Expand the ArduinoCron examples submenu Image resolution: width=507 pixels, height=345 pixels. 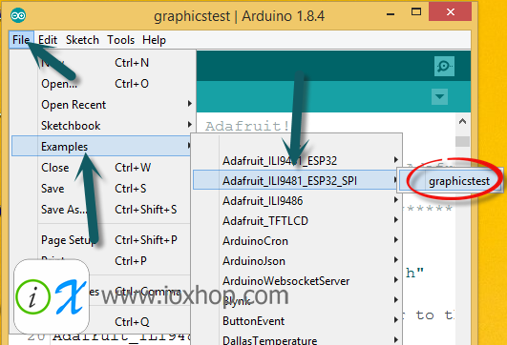(297, 241)
